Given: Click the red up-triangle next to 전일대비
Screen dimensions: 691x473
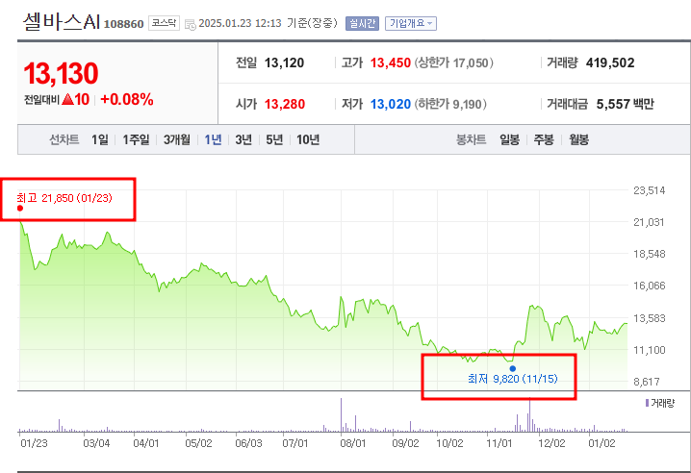Looking at the screenshot, I should coord(68,99).
